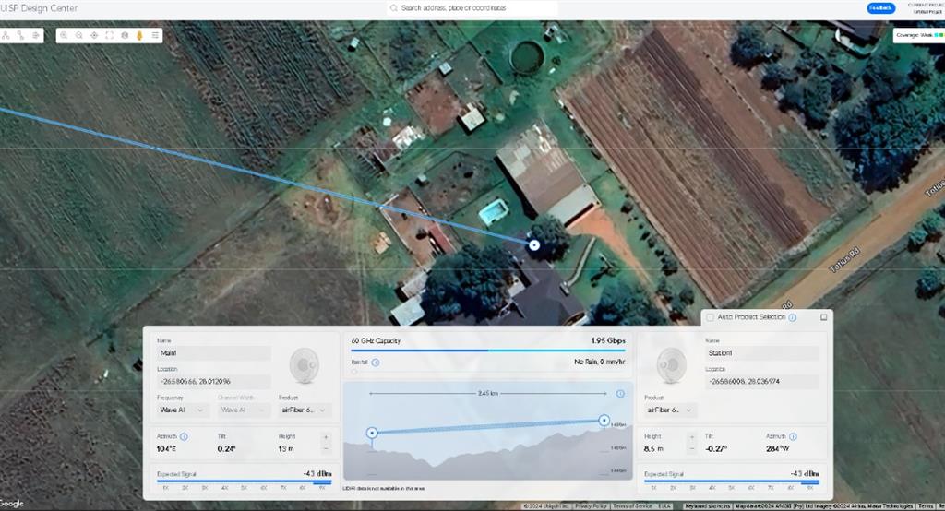Select the yellow Street View pegman icon
Screen dimensions: 945x511
[x=139, y=35]
